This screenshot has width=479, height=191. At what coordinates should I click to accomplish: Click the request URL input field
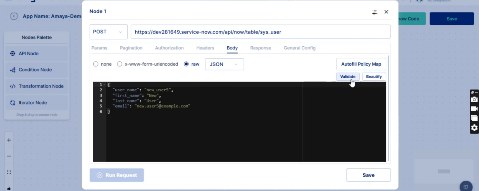pyautogui.click(x=261, y=32)
